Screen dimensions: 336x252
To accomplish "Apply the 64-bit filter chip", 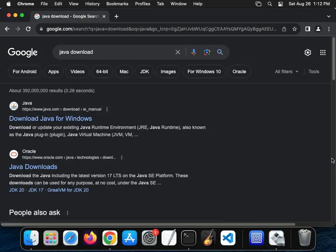I will pyautogui.click(x=102, y=72).
